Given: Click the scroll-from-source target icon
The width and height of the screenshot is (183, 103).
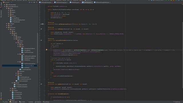Looking at the screenshot, I should coord(29,2).
